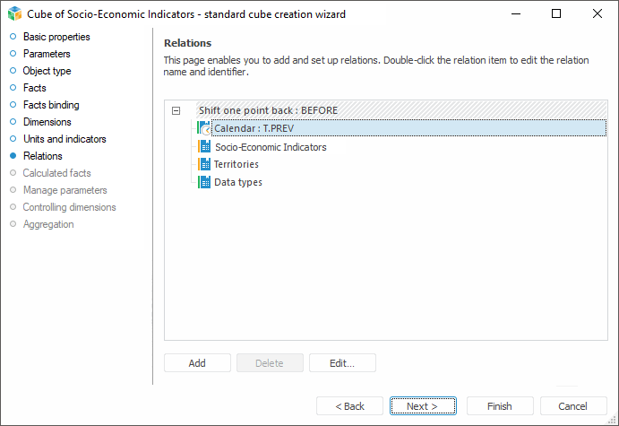The image size is (619, 426).
Task: Open the Basic properties wizard page
Action: tap(56, 37)
